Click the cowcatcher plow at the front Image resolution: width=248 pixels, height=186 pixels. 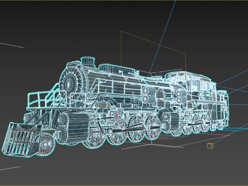tap(22, 139)
